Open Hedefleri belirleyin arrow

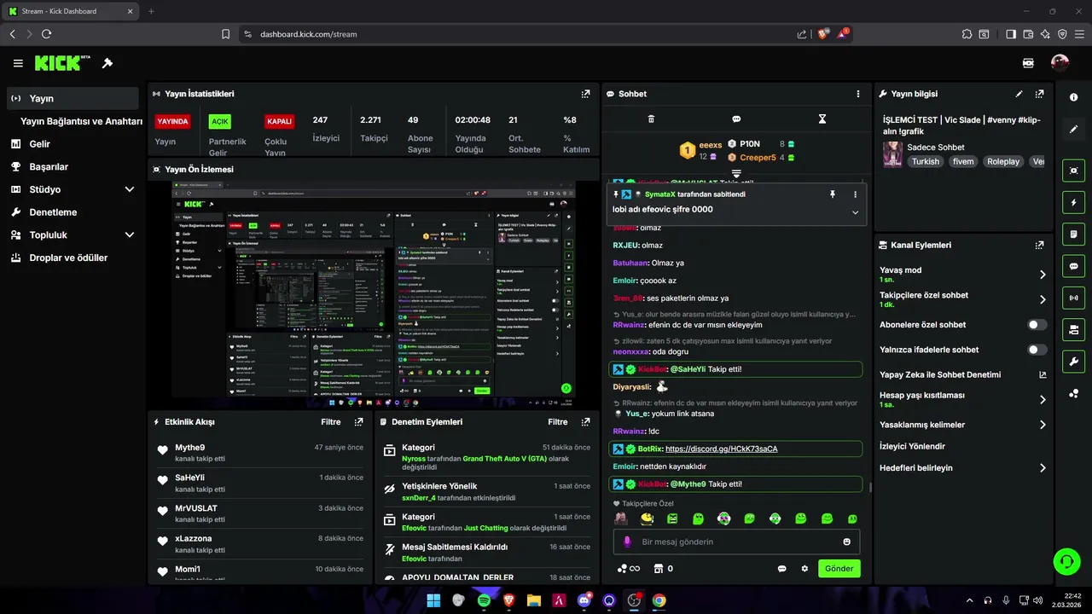click(1043, 468)
